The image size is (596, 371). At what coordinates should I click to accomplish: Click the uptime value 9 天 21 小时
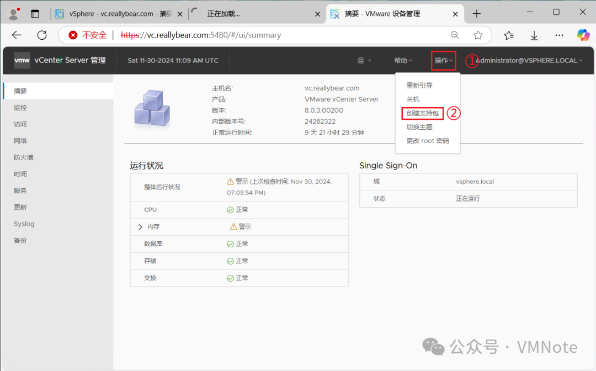coord(334,132)
